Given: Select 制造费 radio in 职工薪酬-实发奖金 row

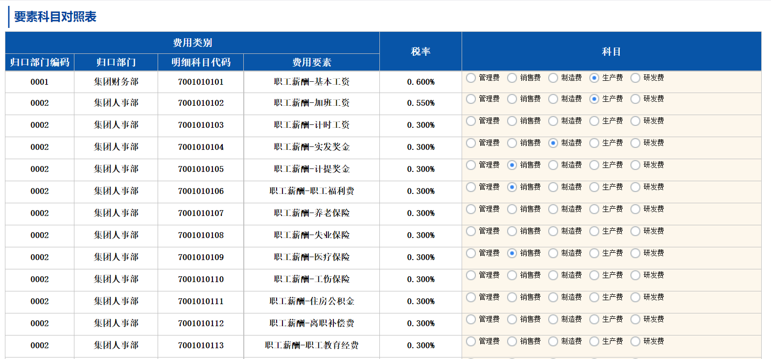Looking at the screenshot, I should pos(553,143).
